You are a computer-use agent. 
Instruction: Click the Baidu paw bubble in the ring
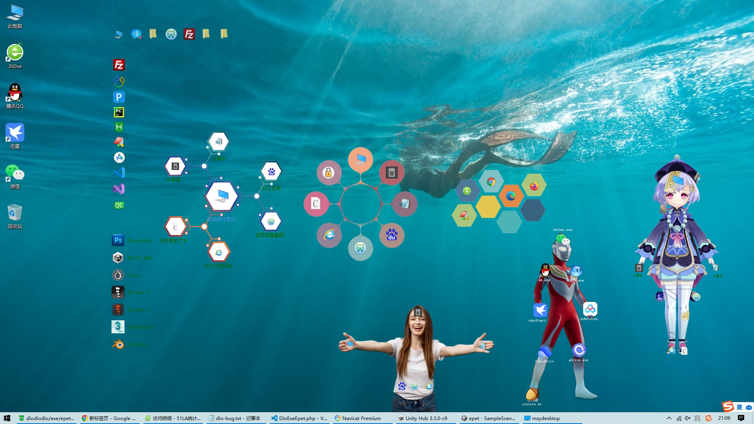click(x=392, y=235)
